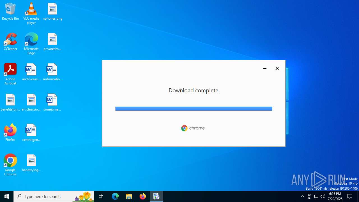Open Firefox from the taskbar
359x202 pixels.
coord(143,196)
